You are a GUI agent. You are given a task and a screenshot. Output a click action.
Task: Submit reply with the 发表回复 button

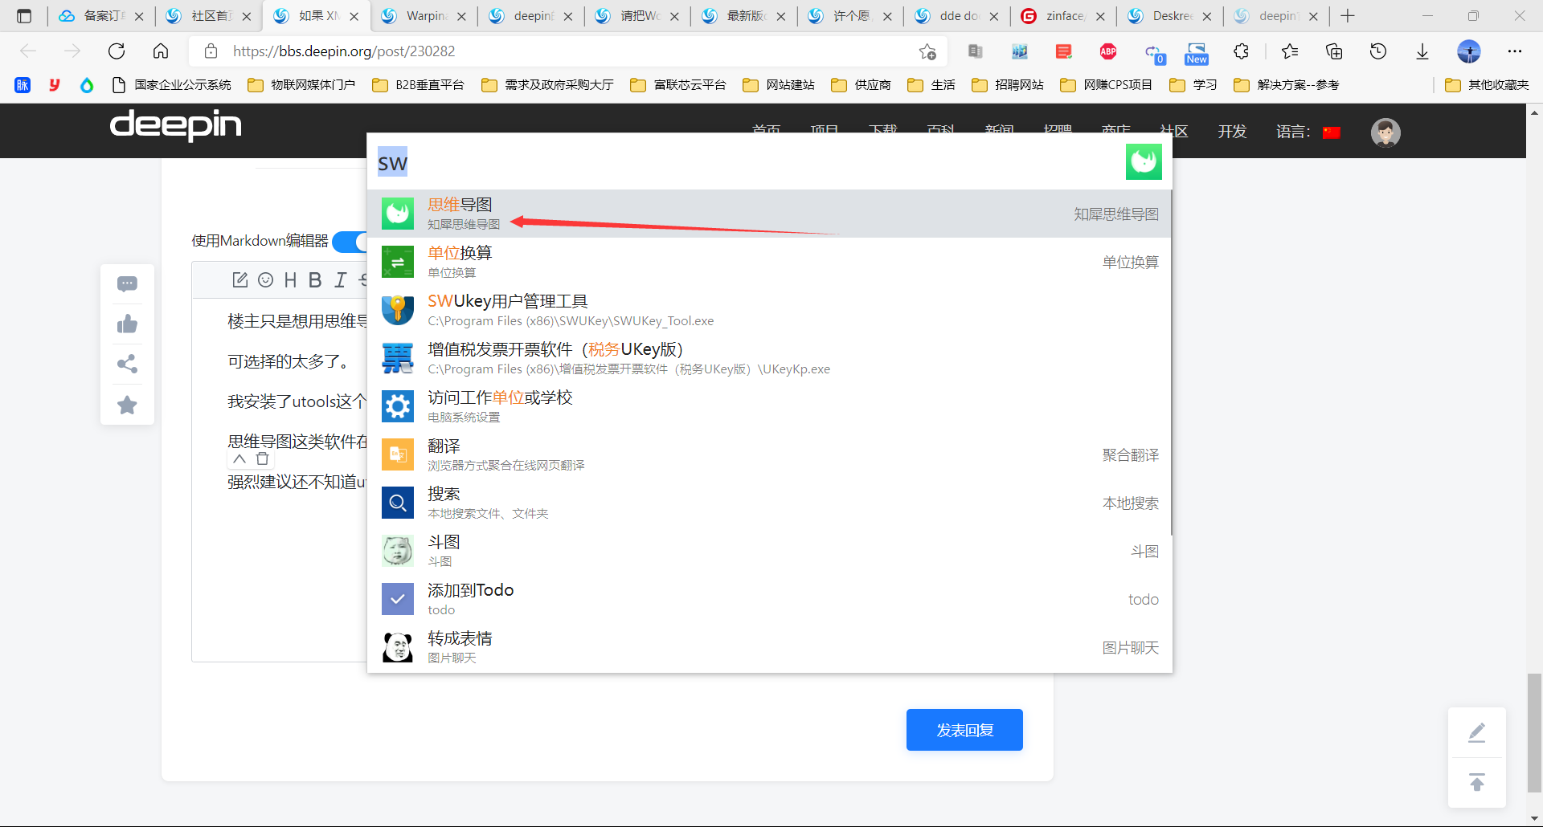tap(964, 730)
